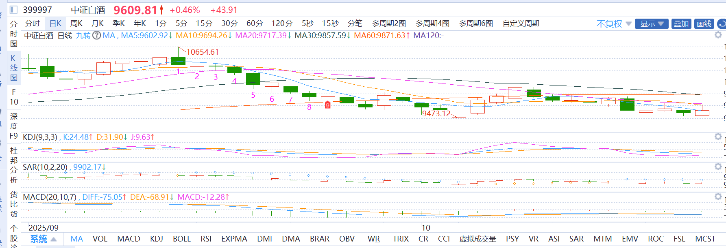This screenshot has width=726, height=248.
Task: Select the EMV indicator
Action: pos(630,239)
